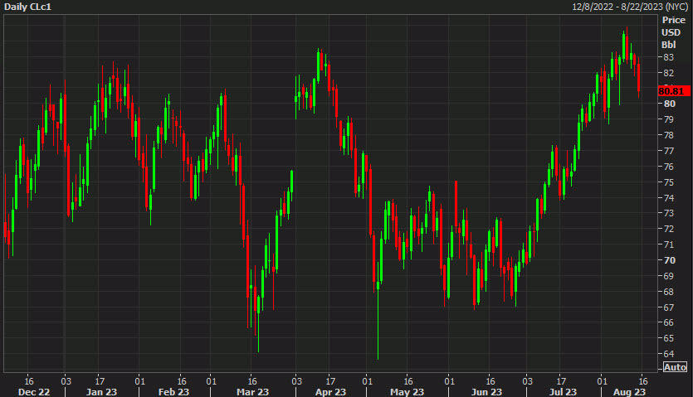Click Jan 23 month label
The height and width of the screenshot is (397, 693).
101,392
